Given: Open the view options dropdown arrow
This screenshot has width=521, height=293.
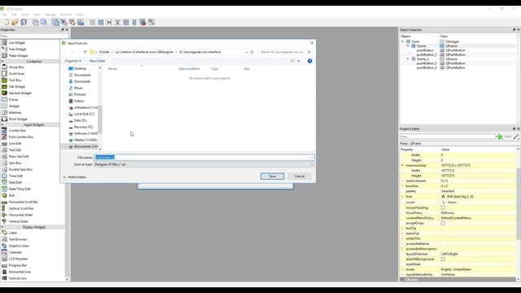Looking at the screenshot, I should pyautogui.click(x=299, y=61).
